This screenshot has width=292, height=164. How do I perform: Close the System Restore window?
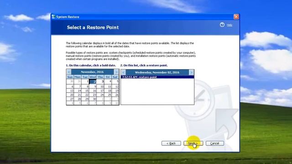(x=236, y=17)
